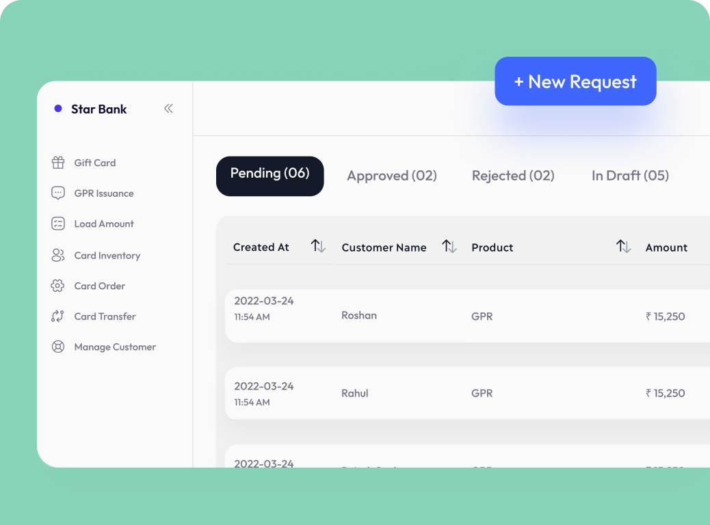Click the GPR Issuance chat bubble icon
This screenshot has height=525, width=710.
[x=58, y=193]
